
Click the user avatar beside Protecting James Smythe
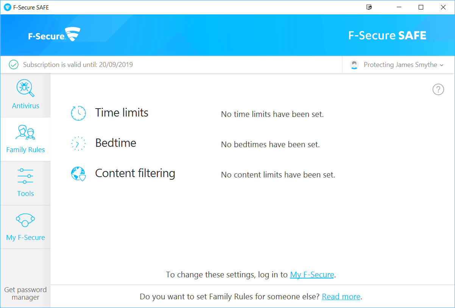pos(354,65)
